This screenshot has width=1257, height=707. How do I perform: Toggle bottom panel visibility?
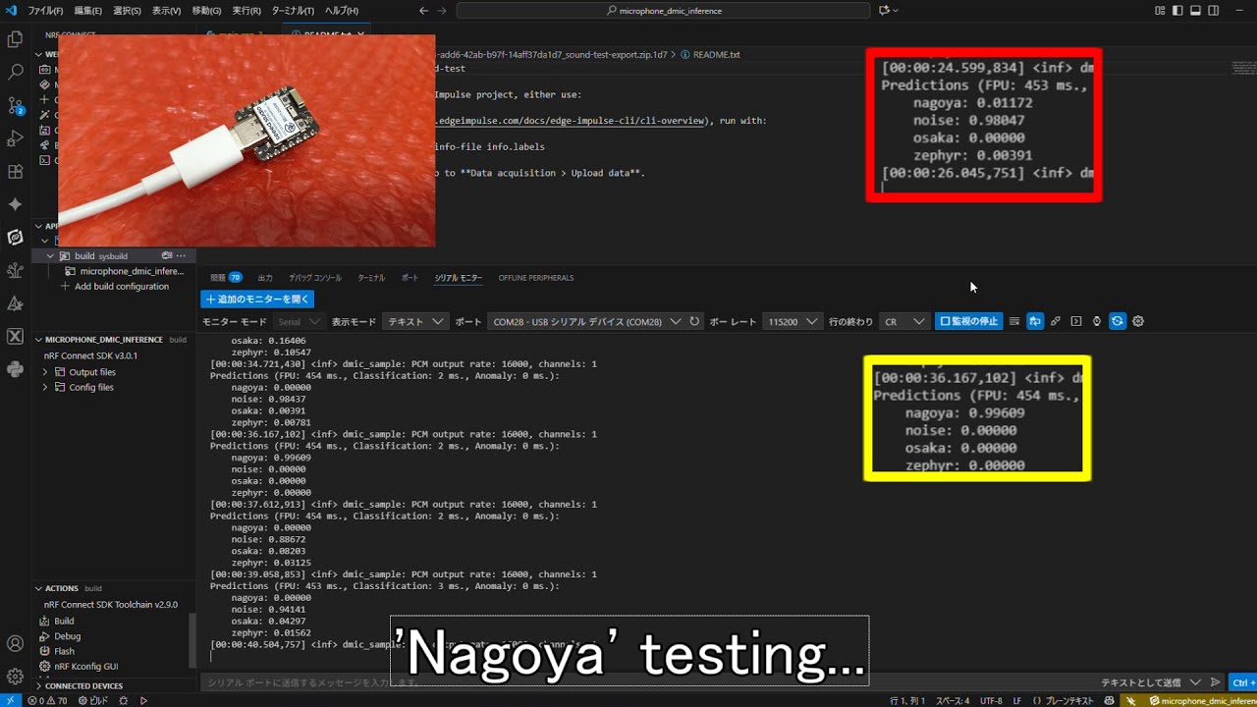click(x=1195, y=10)
